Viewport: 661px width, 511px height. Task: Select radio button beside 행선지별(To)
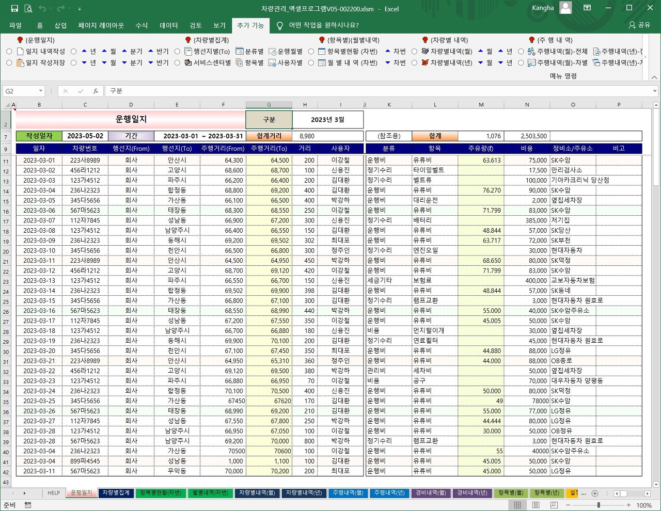coord(177,51)
